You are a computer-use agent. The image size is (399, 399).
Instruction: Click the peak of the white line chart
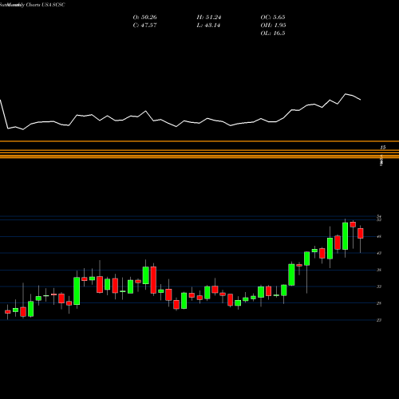point(346,94)
